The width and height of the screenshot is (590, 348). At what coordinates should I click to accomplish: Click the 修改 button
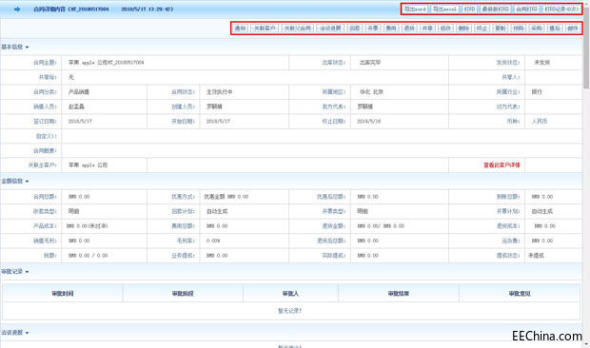pyautogui.click(x=445, y=29)
